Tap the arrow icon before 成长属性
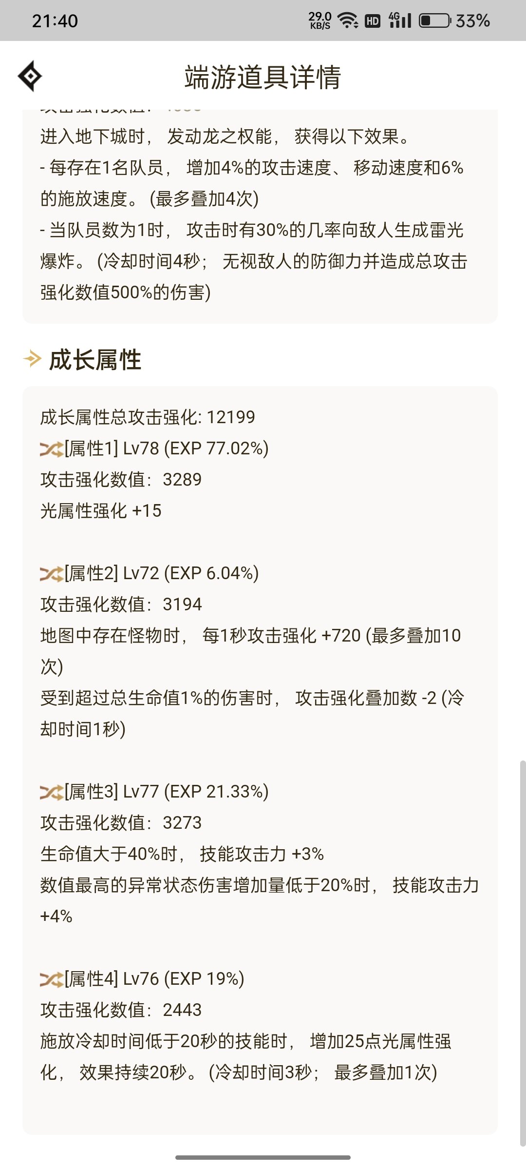Image resolution: width=526 pixels, height=1170 pixels. click(32, 359)
